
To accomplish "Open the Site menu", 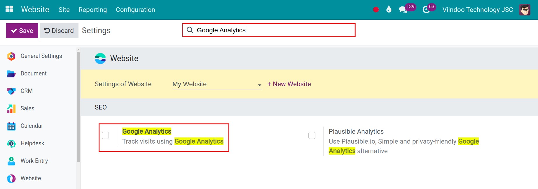I will click(x=64, y=10).
